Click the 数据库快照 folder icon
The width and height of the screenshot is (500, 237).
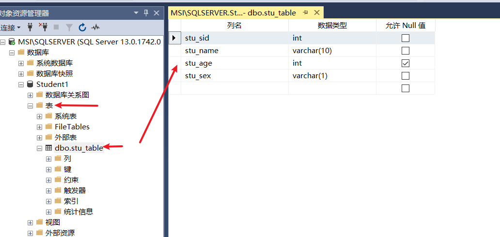(31, 73)
